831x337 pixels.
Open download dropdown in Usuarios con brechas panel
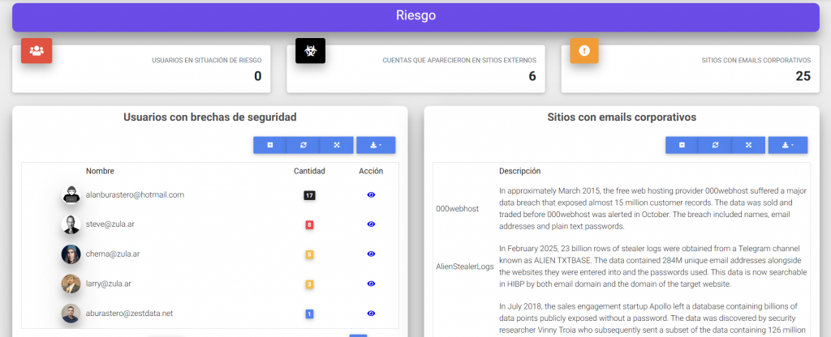pos(376,145)
